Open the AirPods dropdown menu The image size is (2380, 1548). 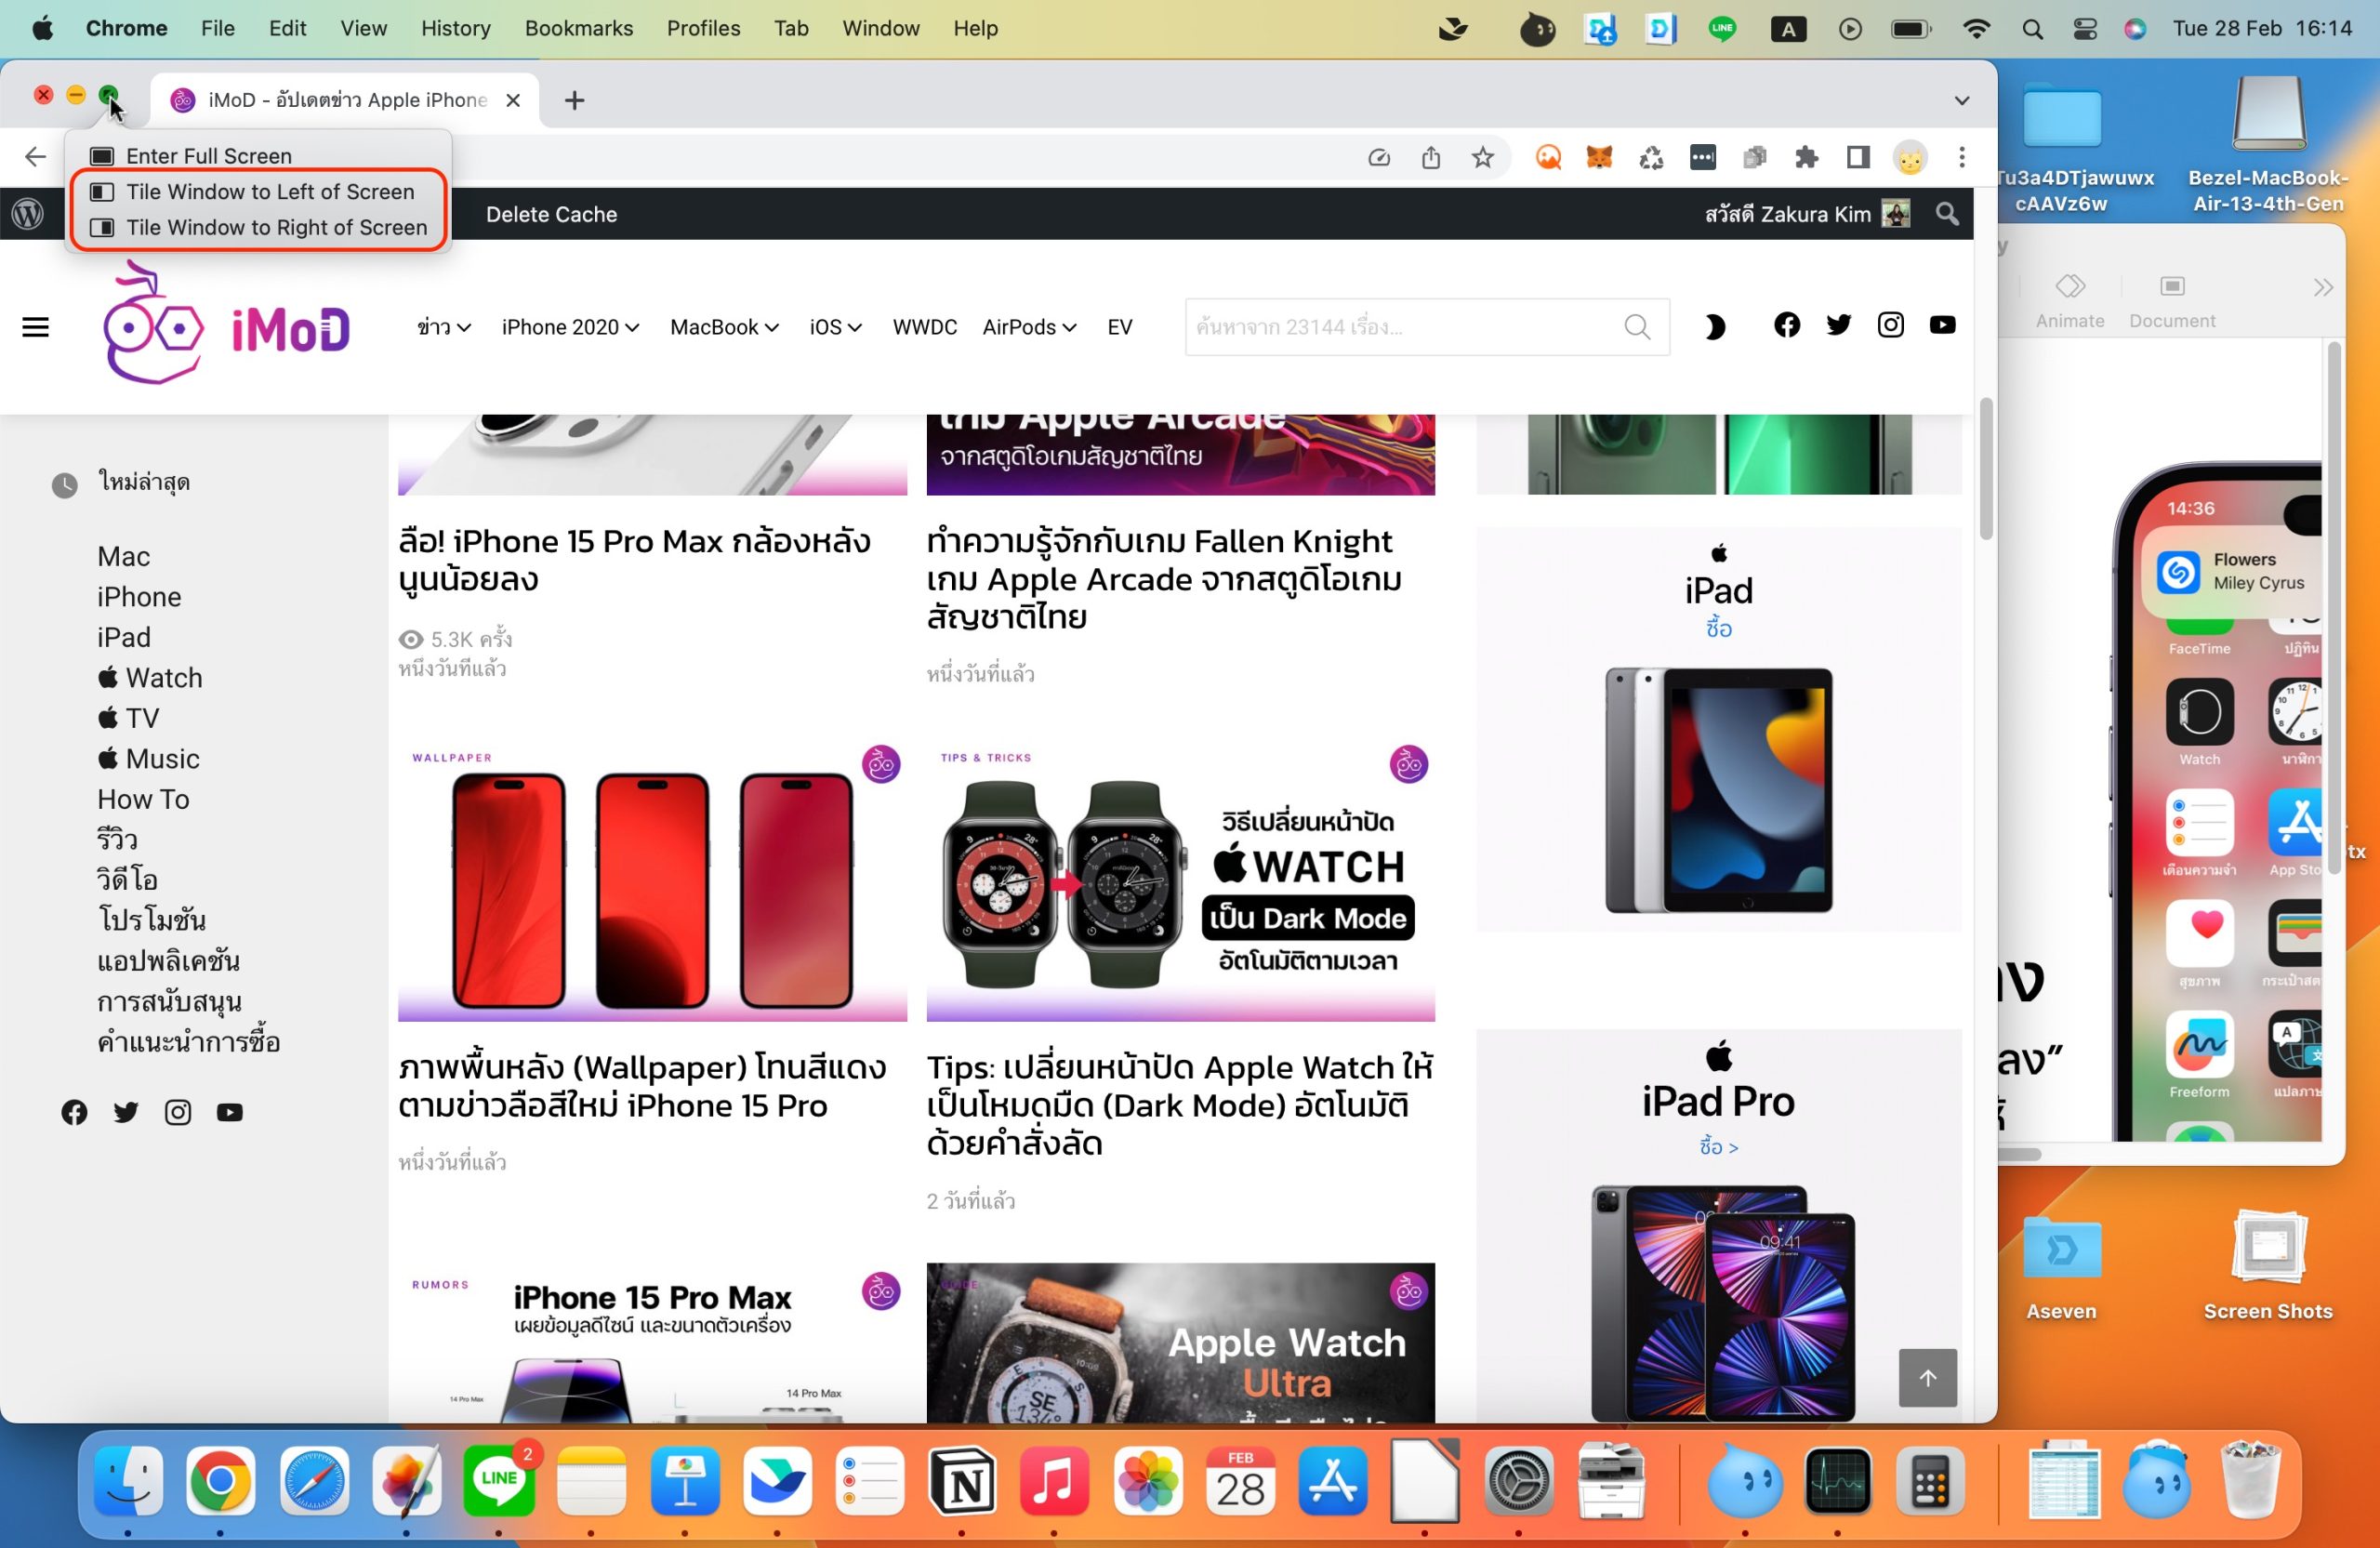click(1028, 327)
